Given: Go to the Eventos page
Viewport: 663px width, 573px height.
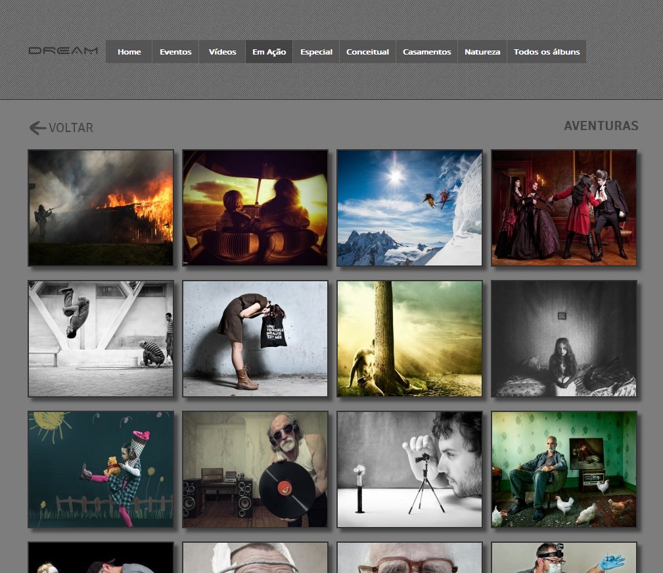Looking at the screenshot, I should [175, 52].
